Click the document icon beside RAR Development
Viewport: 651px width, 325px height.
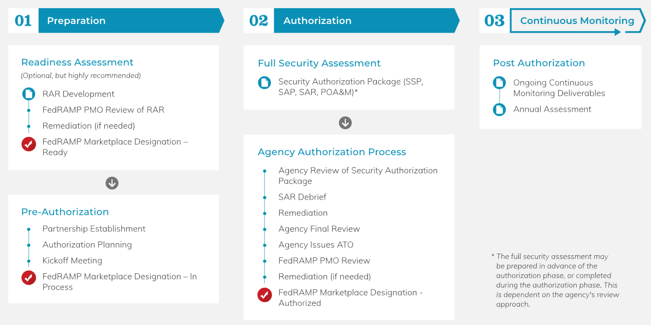coord(28,94)
